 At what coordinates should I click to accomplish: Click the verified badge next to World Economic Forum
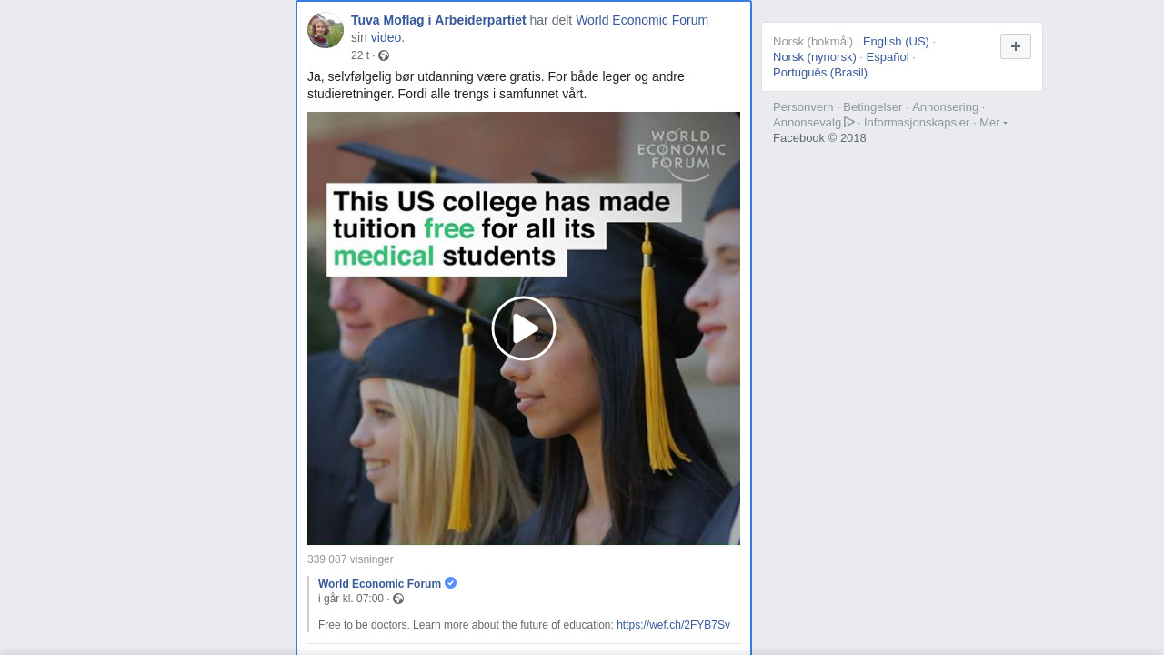click(x=451, y=583)
